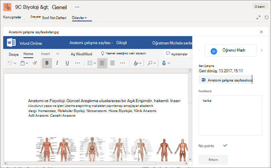Click the Word Online logo icon

coord(11,42)
